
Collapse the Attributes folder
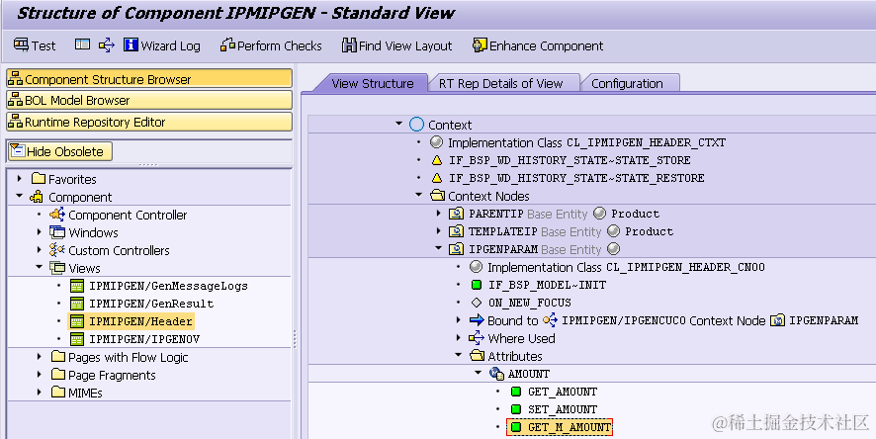[459, 355]
